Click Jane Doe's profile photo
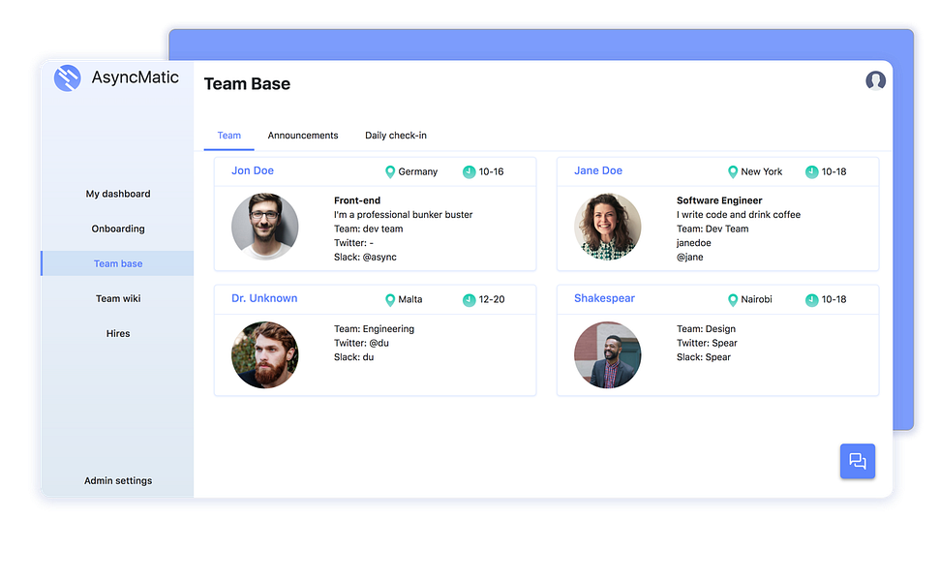 pos(608,227)
